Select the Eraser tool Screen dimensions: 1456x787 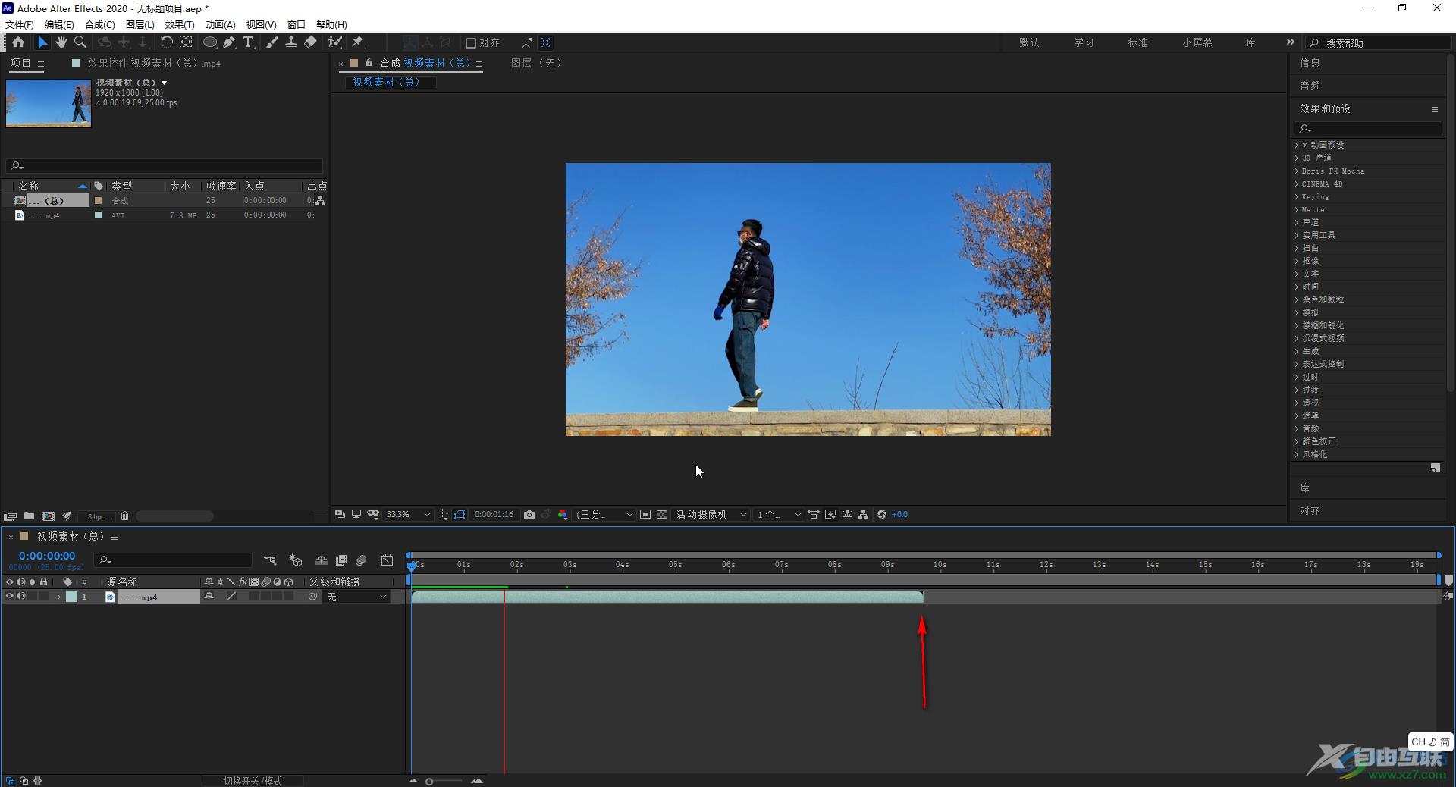pos(310,42)
